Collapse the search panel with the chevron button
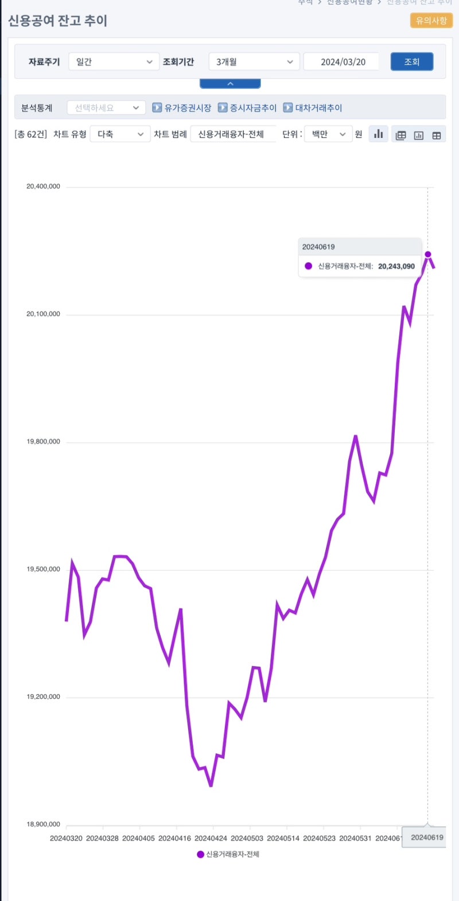Image resolution: width=459 pixels, height=901 pixels. coord(229,83)
